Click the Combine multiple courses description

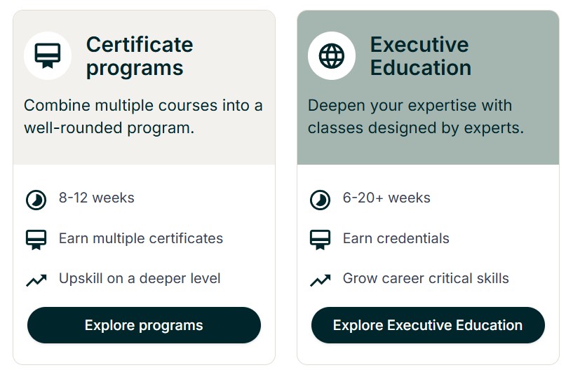[143, 117]
